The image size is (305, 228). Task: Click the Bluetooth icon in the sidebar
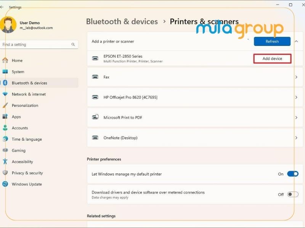pyautogui.click(x=5, y=83)
